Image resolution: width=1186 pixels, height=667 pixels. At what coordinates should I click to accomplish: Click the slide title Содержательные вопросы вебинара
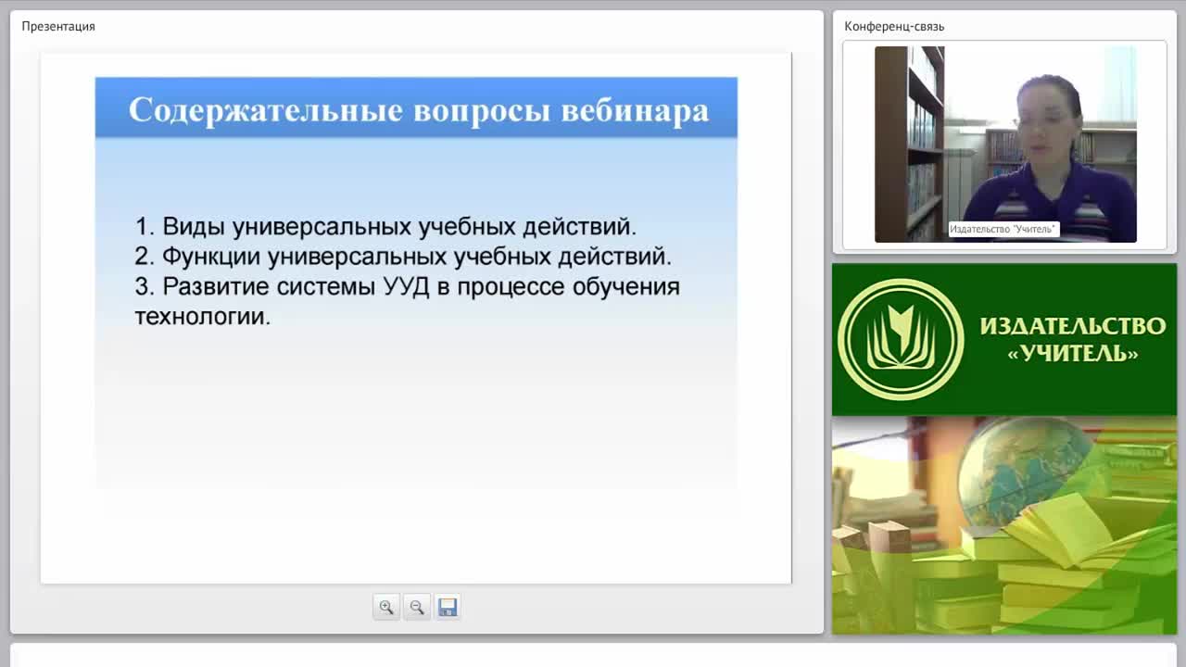tap(418, 110)
